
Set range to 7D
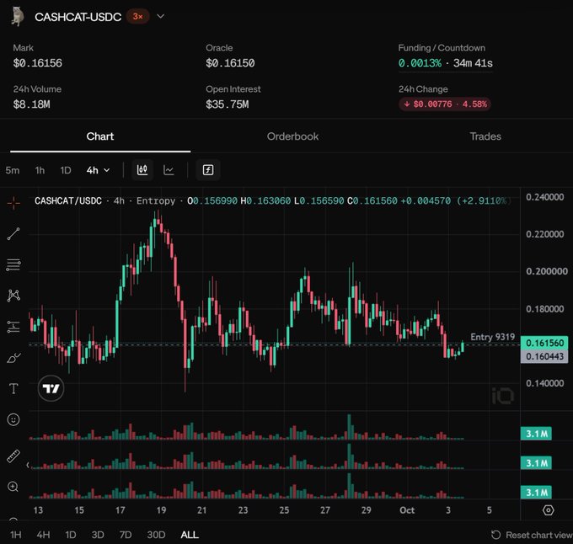[x=126, y=535]
